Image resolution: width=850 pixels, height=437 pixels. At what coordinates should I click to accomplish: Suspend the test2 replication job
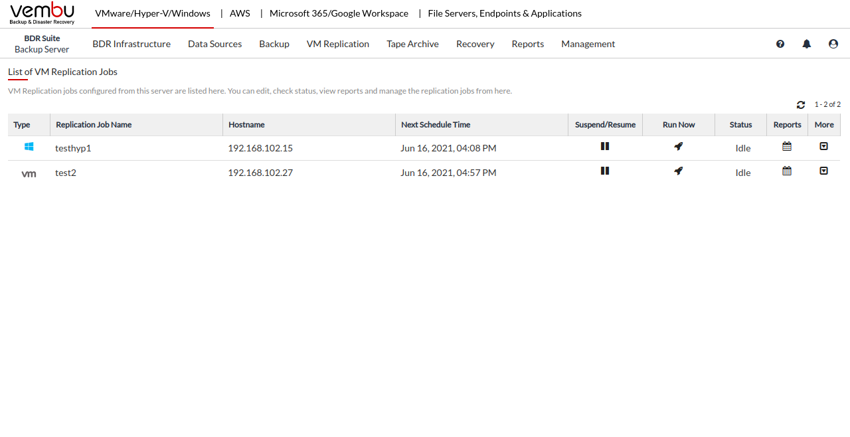tap(605, 171)
